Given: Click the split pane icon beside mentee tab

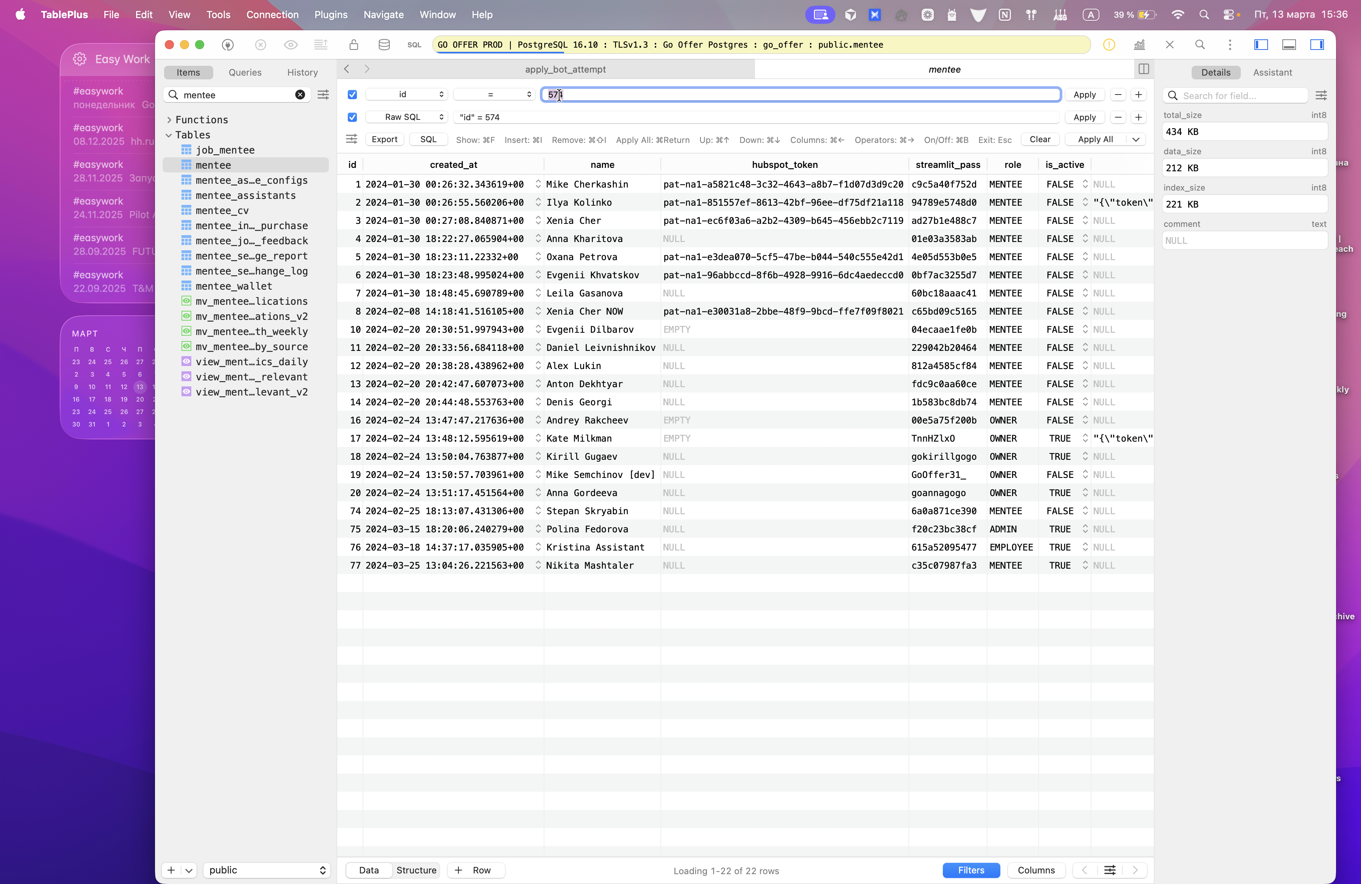Looking at the screenshot, I should [x=1144, y=69].
